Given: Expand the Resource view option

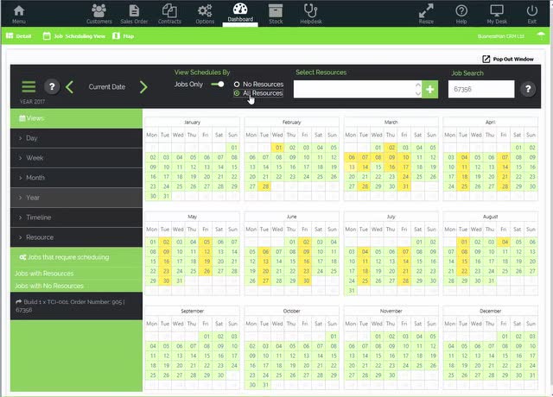Looking at the screenshot, I should pos(76,237).
